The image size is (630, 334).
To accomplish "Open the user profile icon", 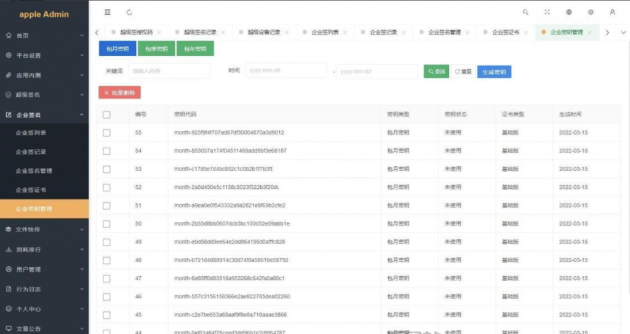I will pos(612,12).
